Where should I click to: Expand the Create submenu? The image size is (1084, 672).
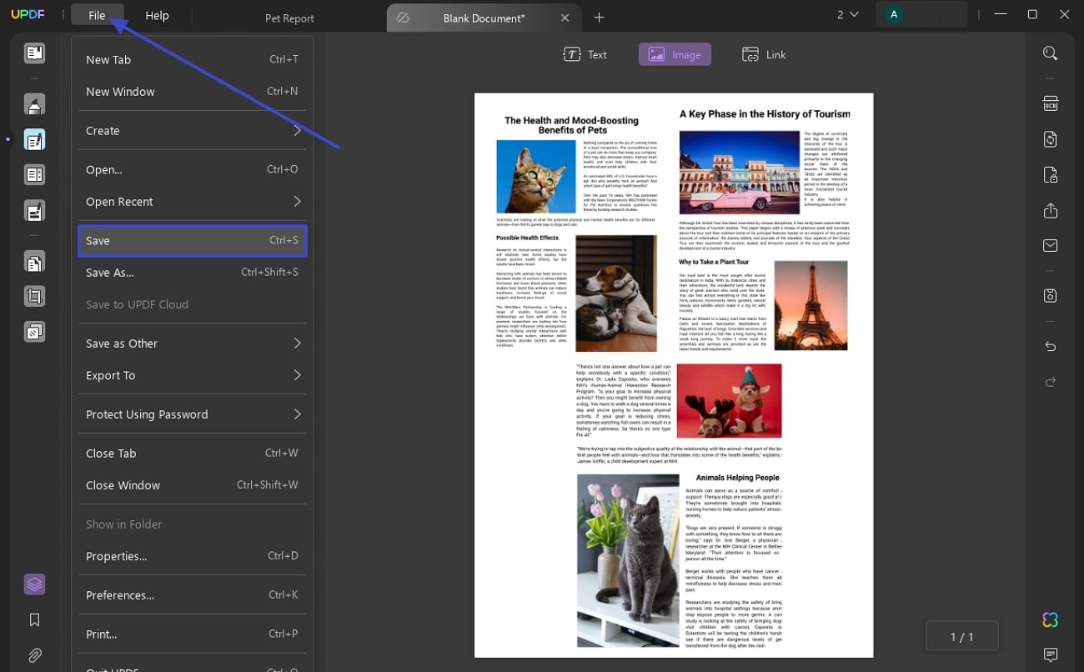192,130
